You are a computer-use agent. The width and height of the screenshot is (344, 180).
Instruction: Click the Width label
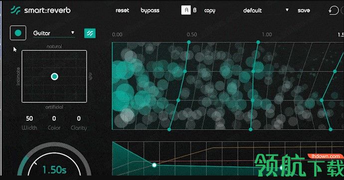click(x=29, y=128)
